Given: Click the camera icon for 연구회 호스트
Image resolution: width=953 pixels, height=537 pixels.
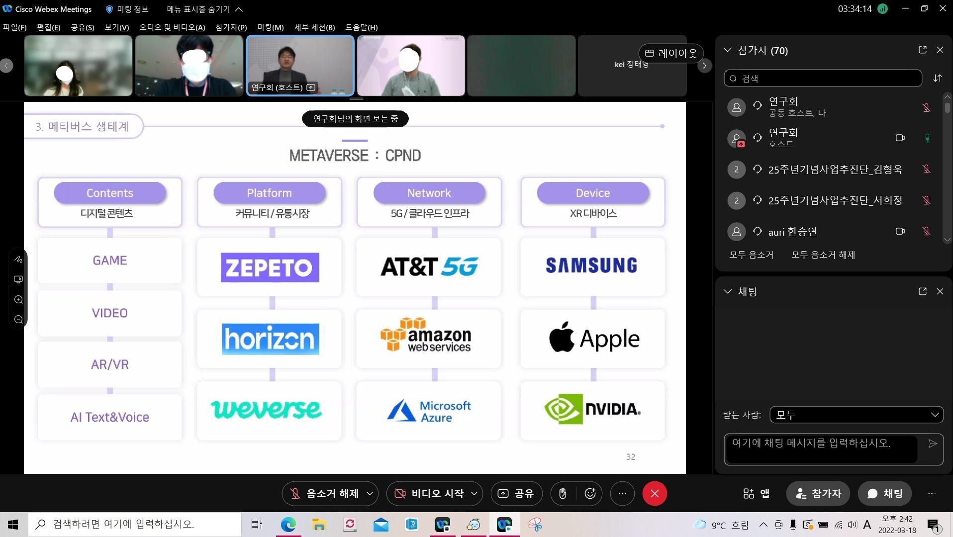Looking at the screenshot, I should [900, 138].
